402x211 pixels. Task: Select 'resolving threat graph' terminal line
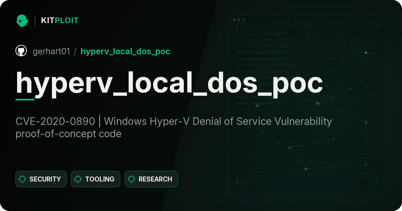pyautogui.click(x=262, y=46)
